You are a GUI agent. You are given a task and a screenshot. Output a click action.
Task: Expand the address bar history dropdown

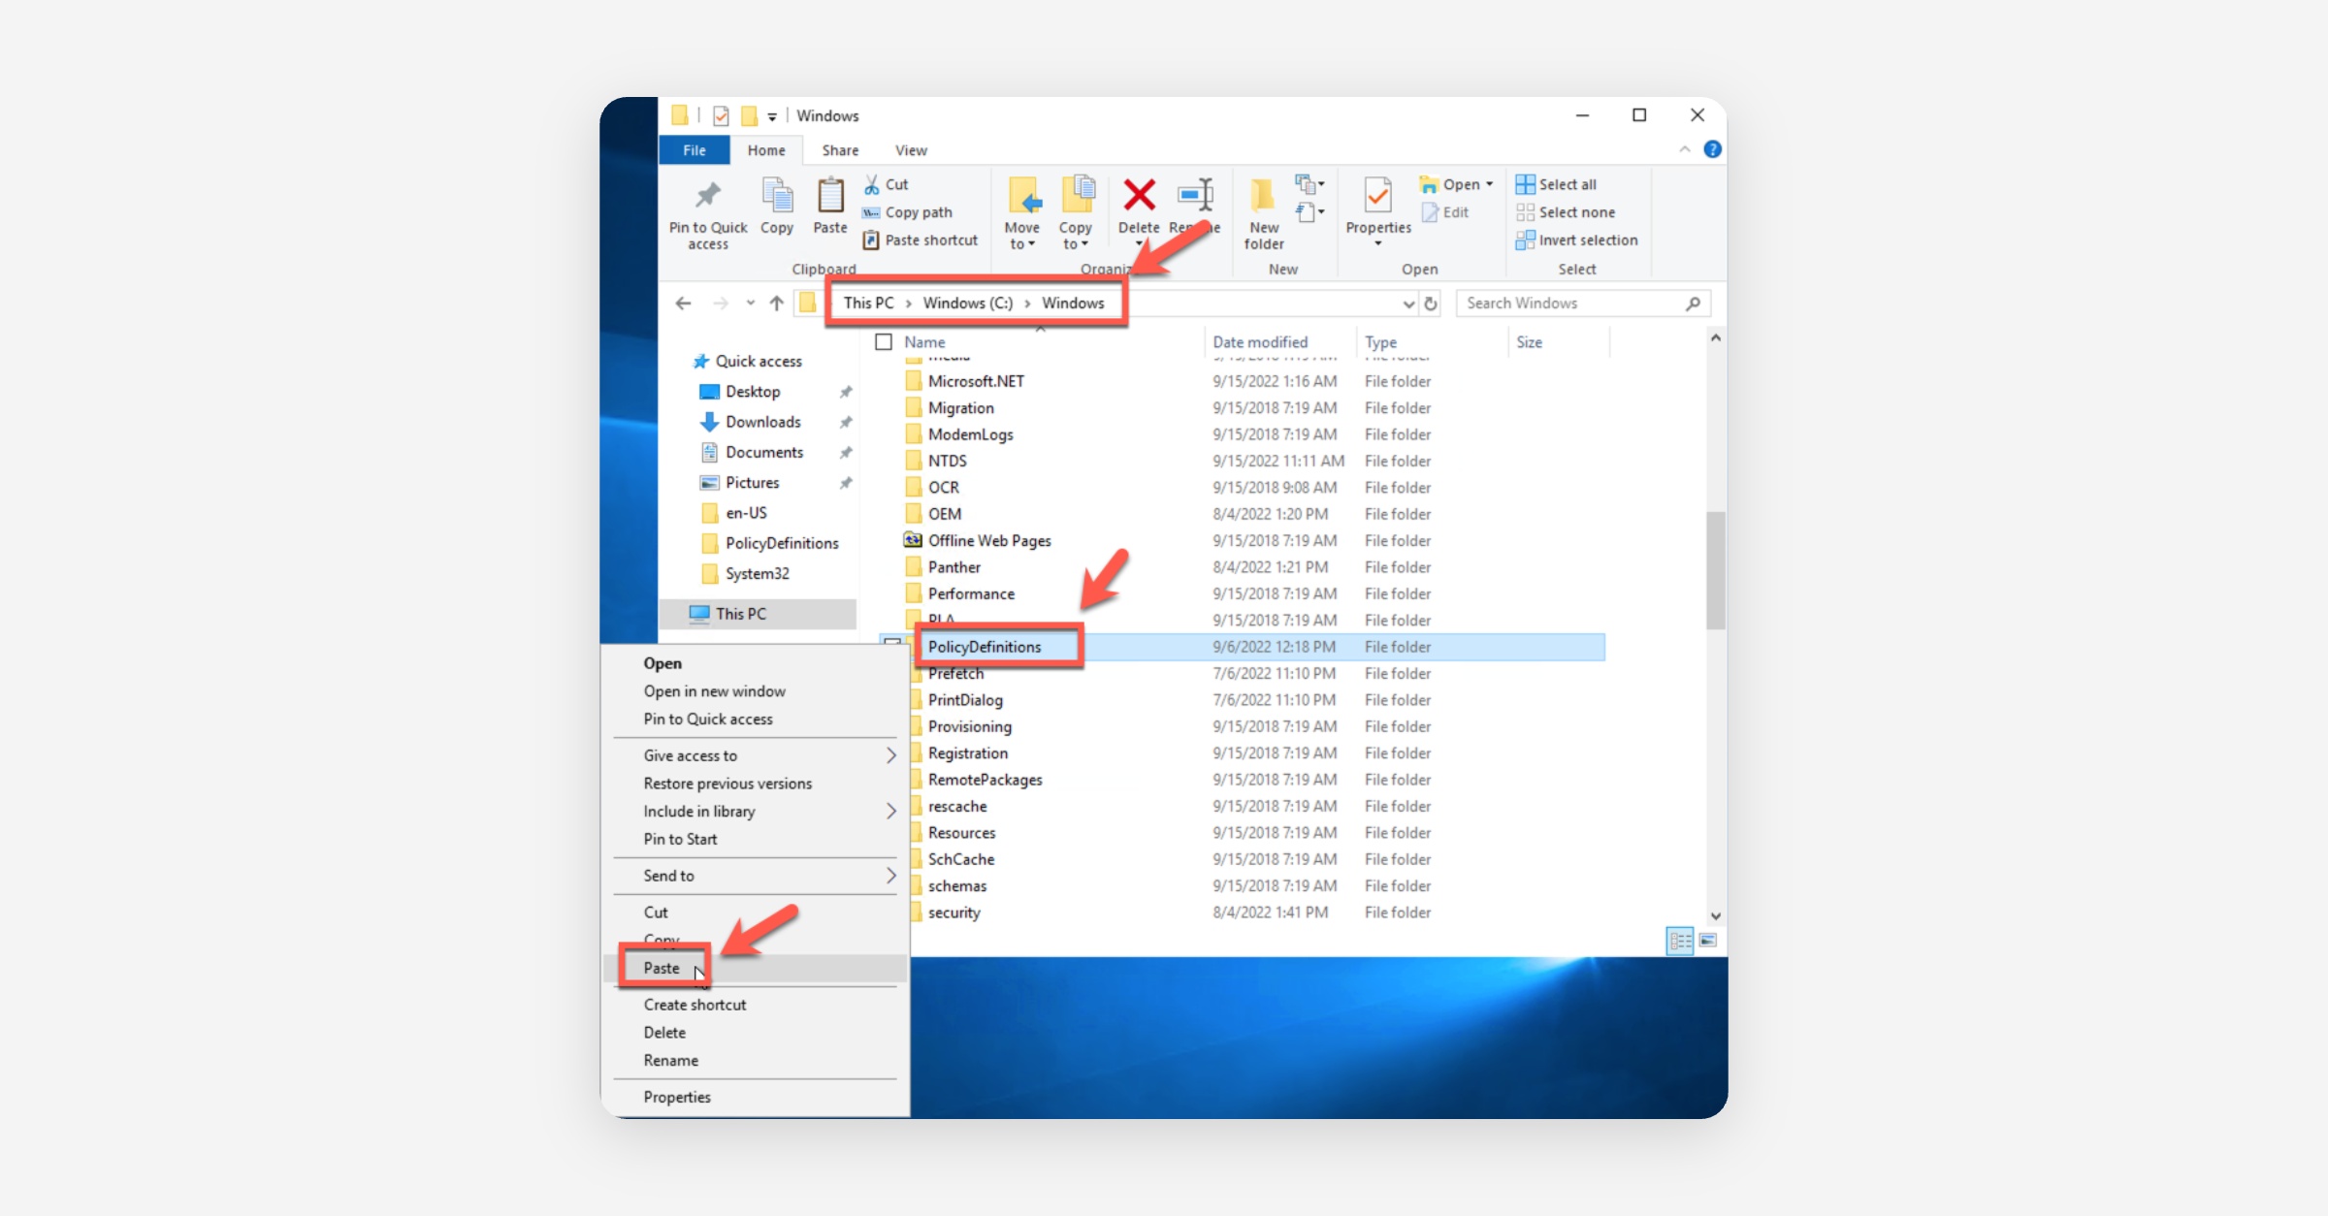pyautogui.click(x=1408, y=304)
